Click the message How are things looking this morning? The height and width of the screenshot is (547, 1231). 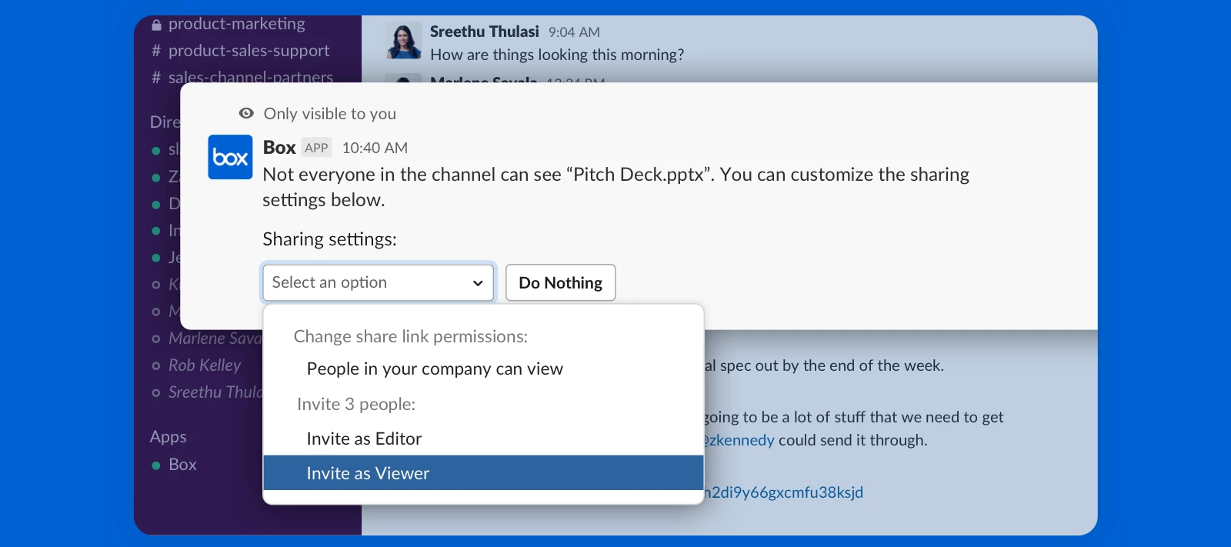click(x=557, y=55)
